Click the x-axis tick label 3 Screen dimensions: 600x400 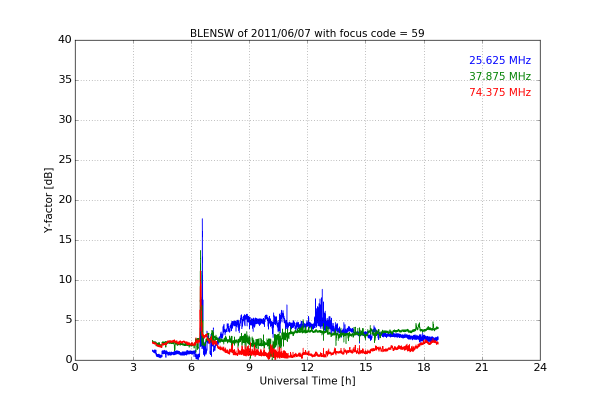point(133,367)
